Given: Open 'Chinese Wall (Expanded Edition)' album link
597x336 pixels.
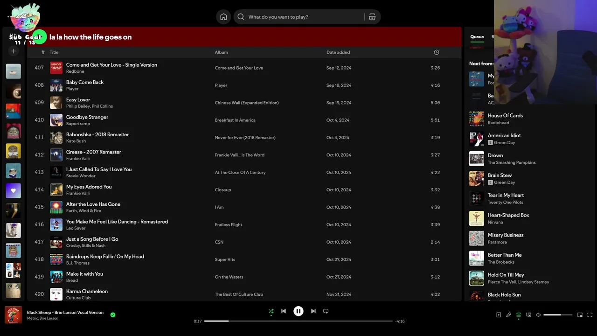Looking at the screenshot, I should (247, 103).
